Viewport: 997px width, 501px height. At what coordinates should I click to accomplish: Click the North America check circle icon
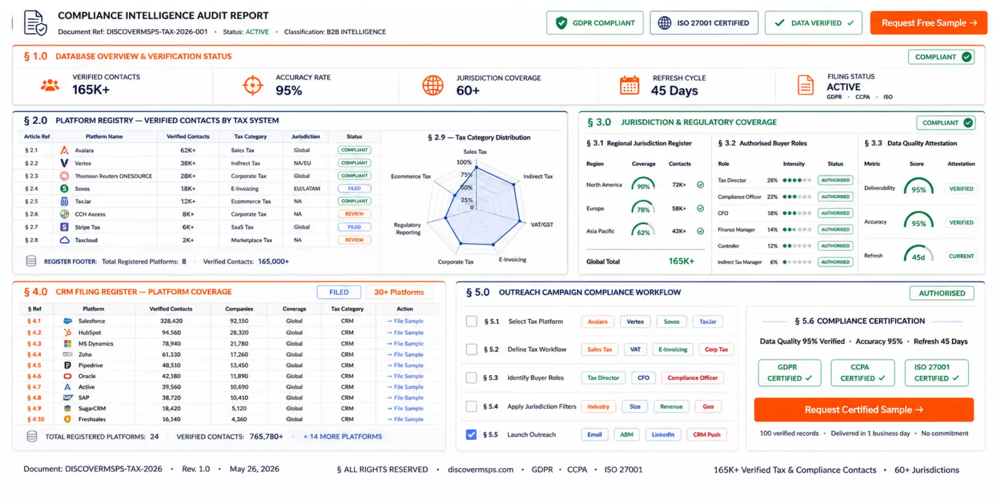pyautogui.click(x=700, y=184)
